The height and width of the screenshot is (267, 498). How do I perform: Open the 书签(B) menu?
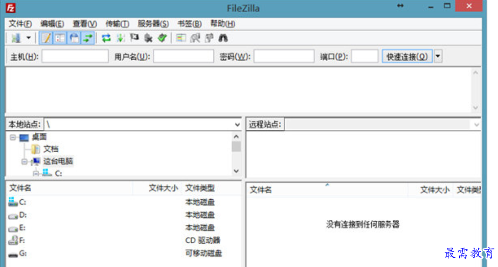click(x=189, y=24)
